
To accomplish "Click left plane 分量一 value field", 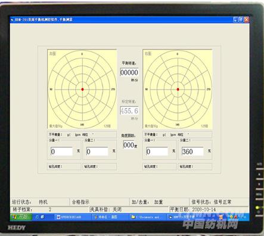I will point(61,151).
